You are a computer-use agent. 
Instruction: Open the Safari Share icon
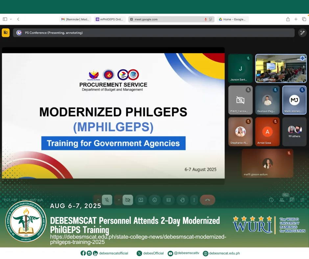(x=288, y=19)
